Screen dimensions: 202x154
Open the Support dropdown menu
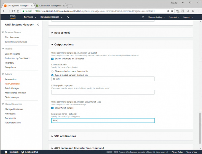point(188,17)
